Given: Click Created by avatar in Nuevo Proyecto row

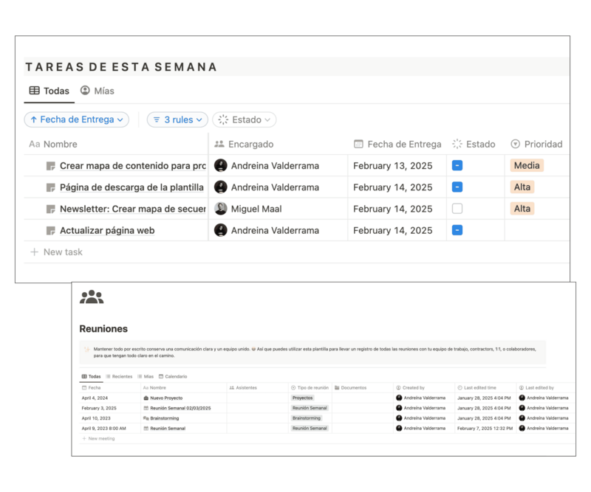Looking at the screenshot, I should [x=399, y=398].
